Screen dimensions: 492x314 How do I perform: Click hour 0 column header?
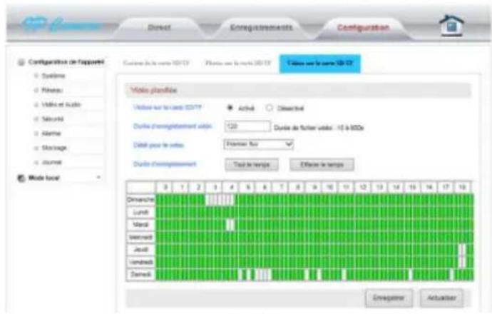coord(165,188)
